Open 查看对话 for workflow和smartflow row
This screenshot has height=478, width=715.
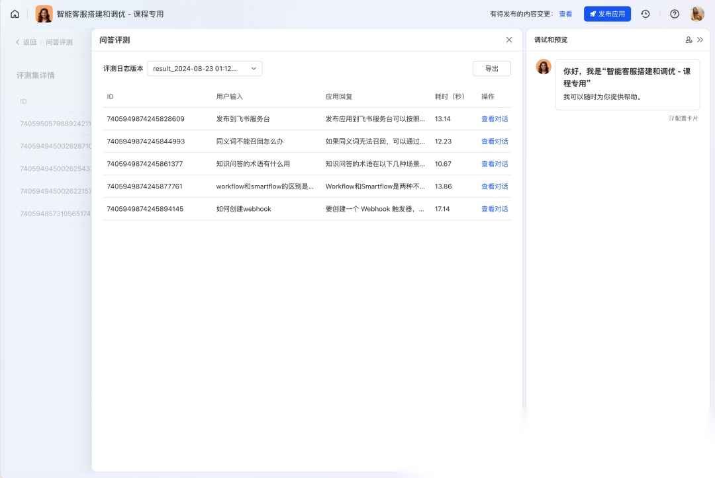[x=495, y=186]
